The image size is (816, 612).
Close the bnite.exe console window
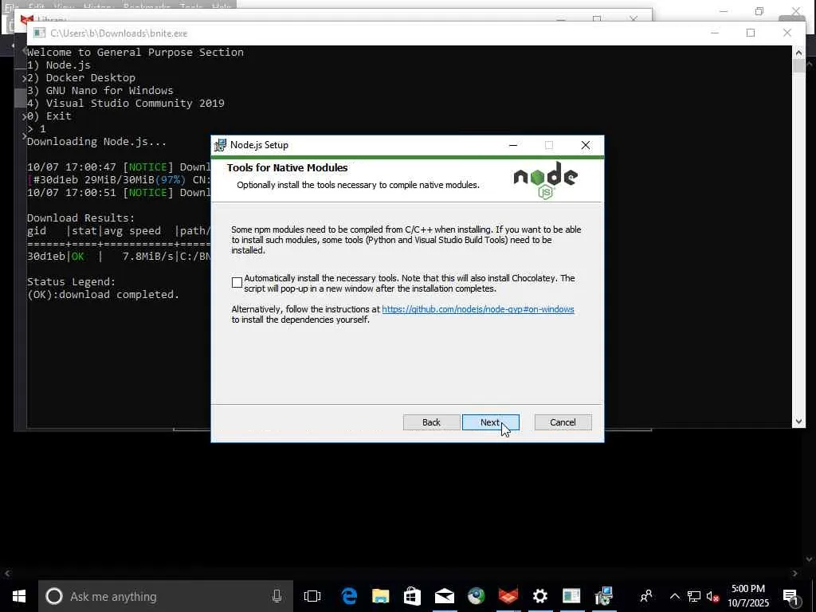[787, 33]
